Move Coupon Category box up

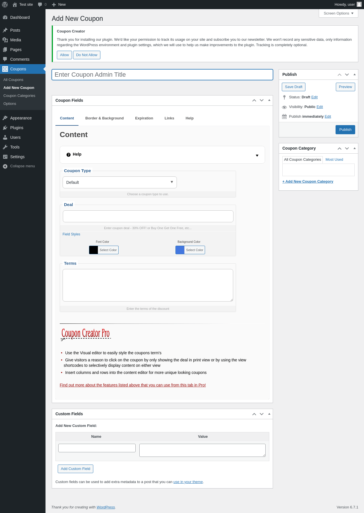[340, 148]
